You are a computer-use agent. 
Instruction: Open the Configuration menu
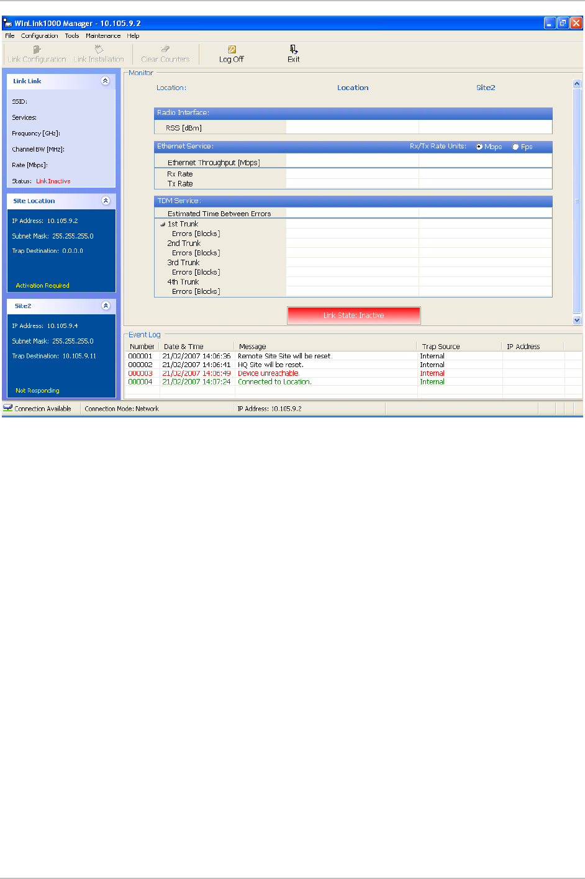point(40,35)
